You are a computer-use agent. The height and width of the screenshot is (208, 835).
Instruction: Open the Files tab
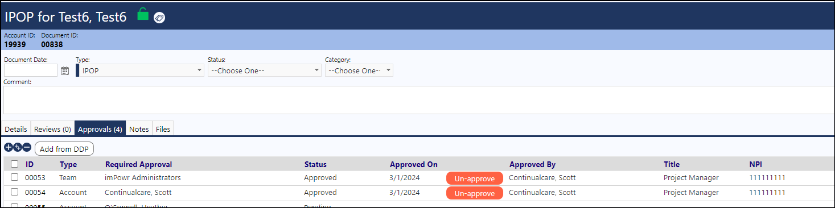(x=163, y=129)
